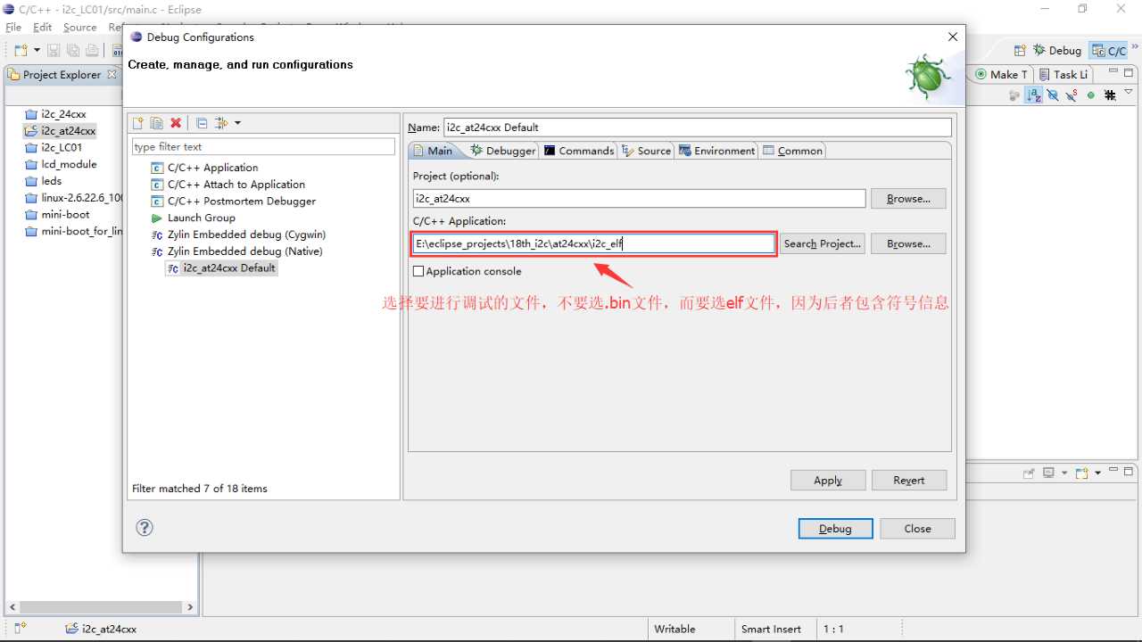Click the type filter text box
1142x642 pixels.
point(263,146)
